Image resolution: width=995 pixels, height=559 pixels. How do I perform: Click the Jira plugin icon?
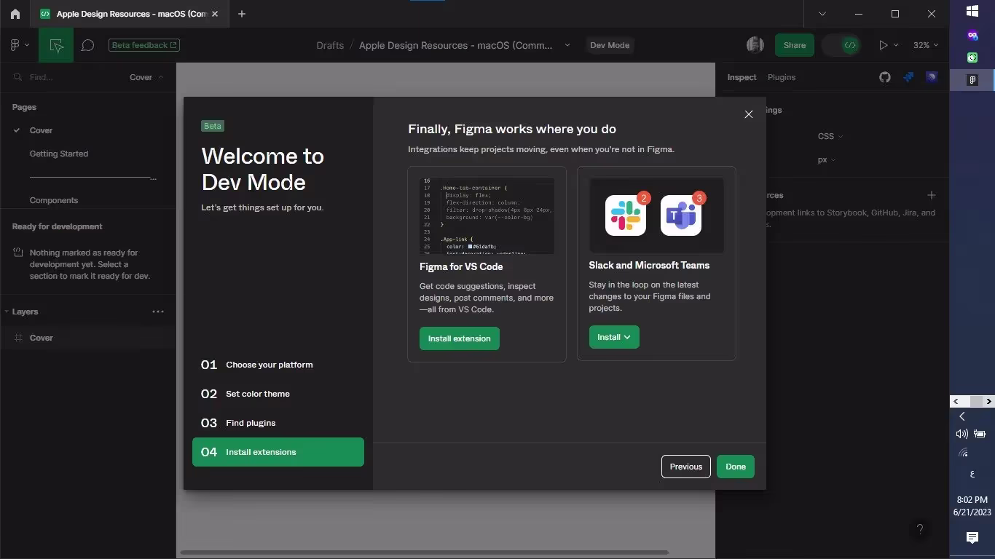click(908, 77)
